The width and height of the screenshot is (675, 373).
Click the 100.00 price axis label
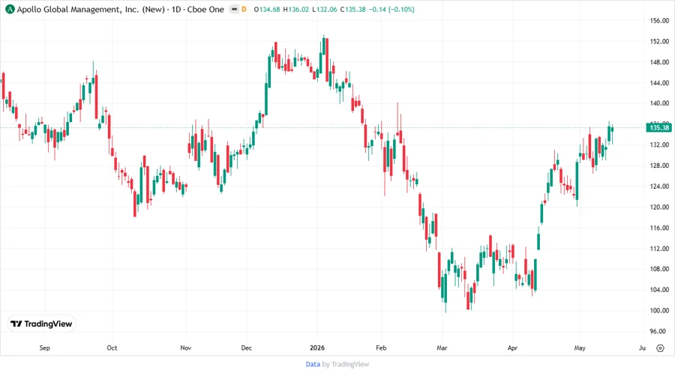(x=659, y=311)
